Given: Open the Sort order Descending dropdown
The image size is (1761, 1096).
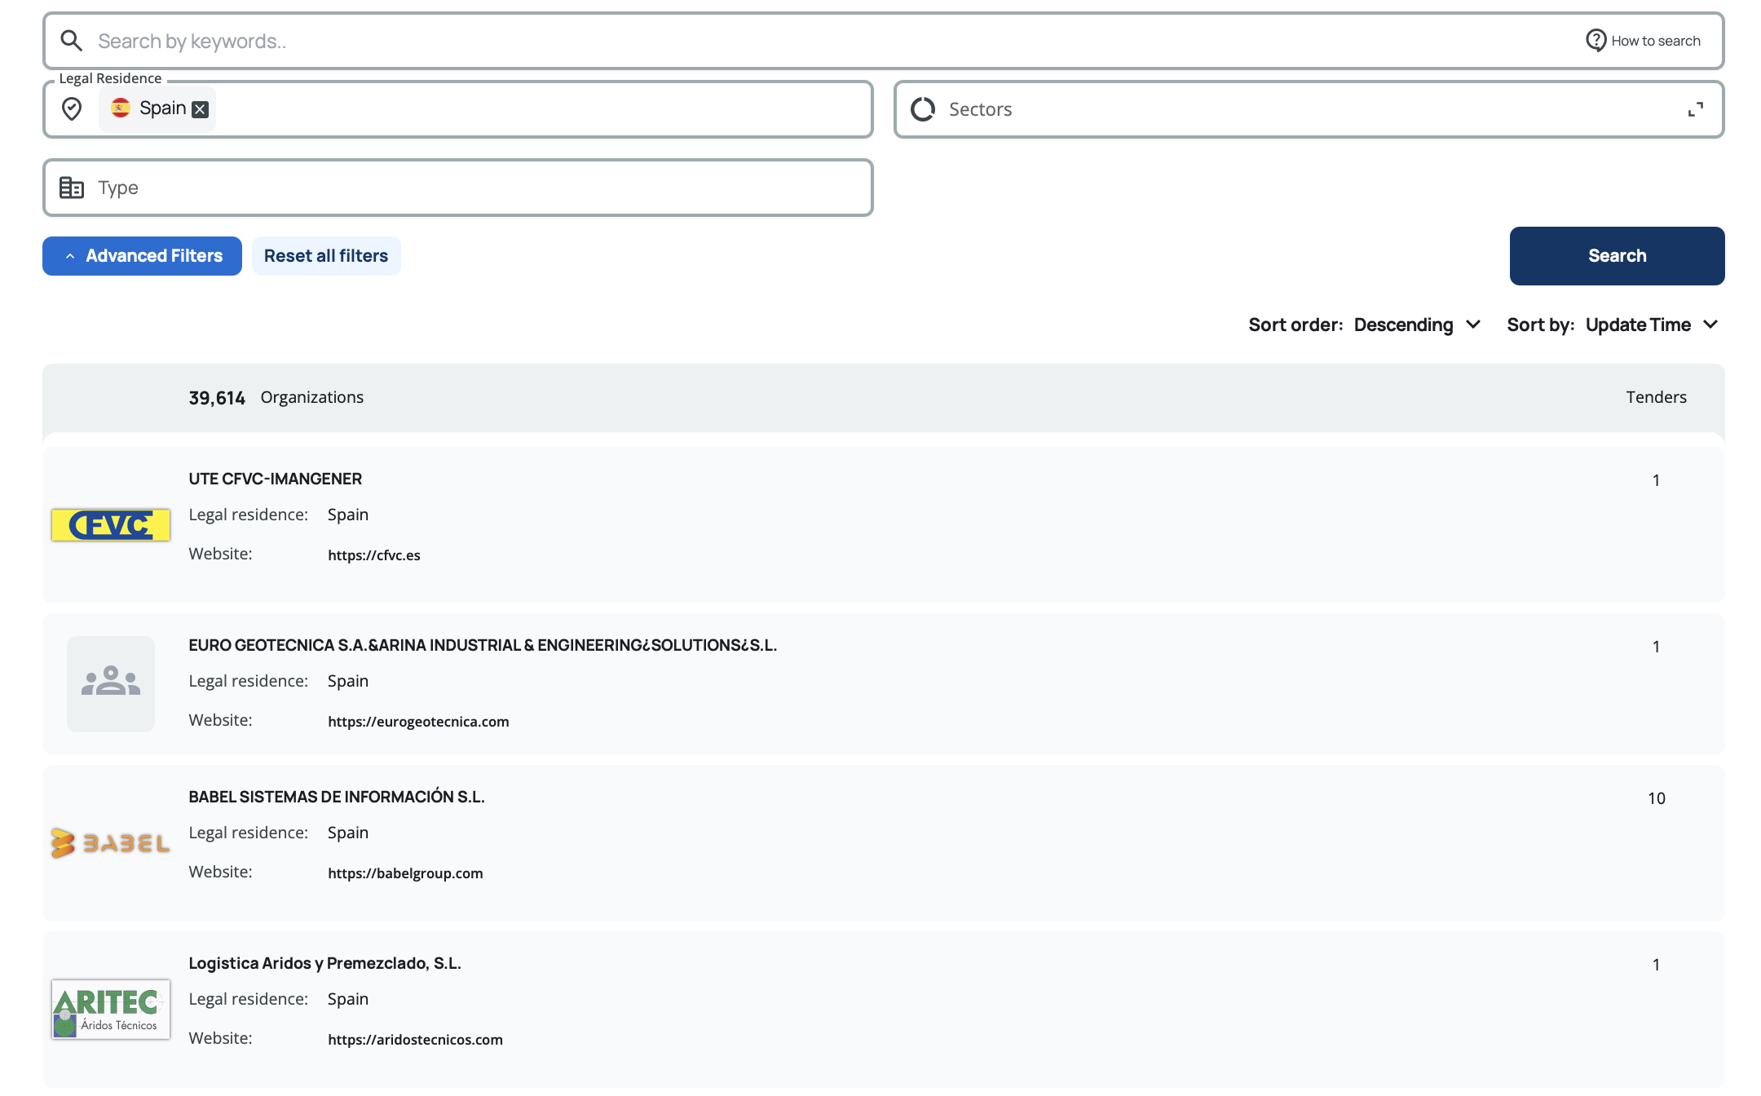Looking at the screenshot, I should [1417, 325].
